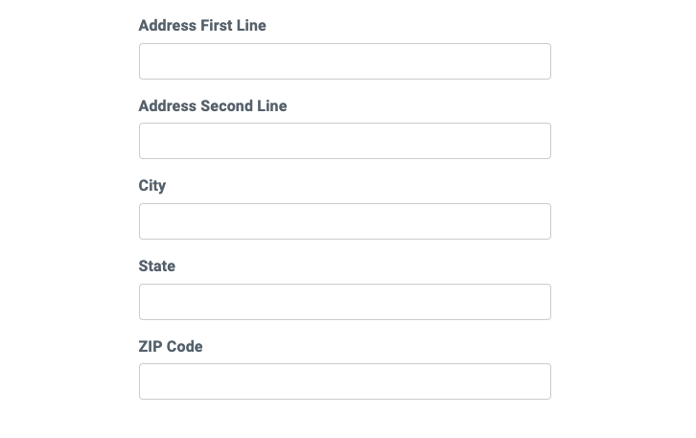Activate the empty State field
The height and width of the screenshot is (438, 696).
(x=344, y=302)
